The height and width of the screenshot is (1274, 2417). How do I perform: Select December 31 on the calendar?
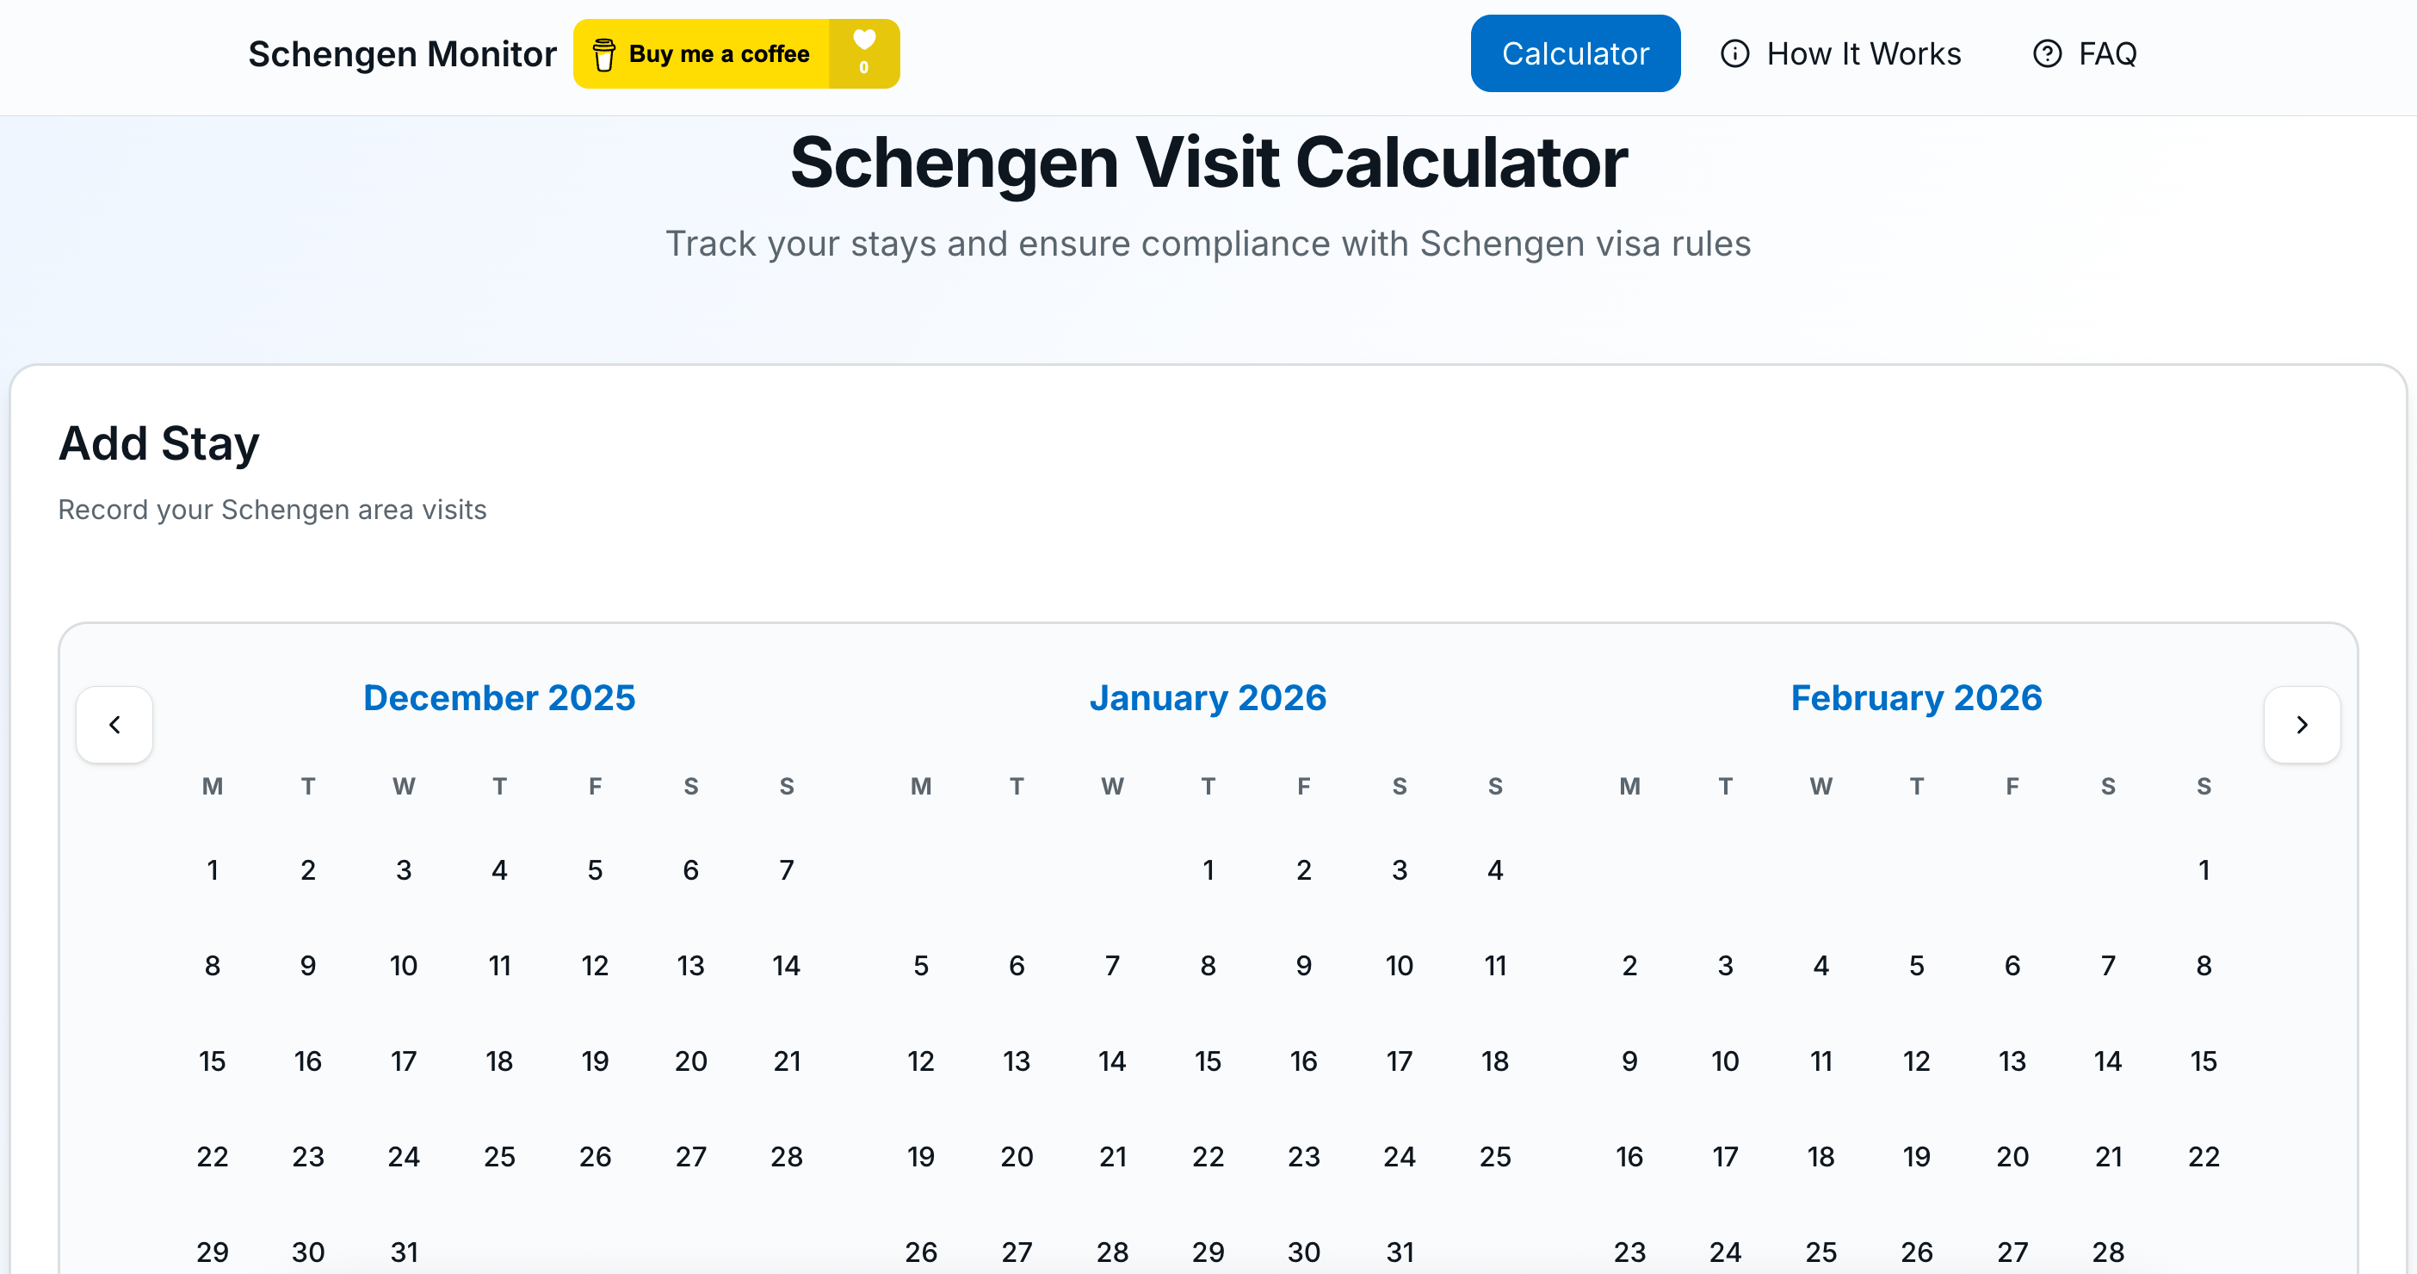point(404,1252)
